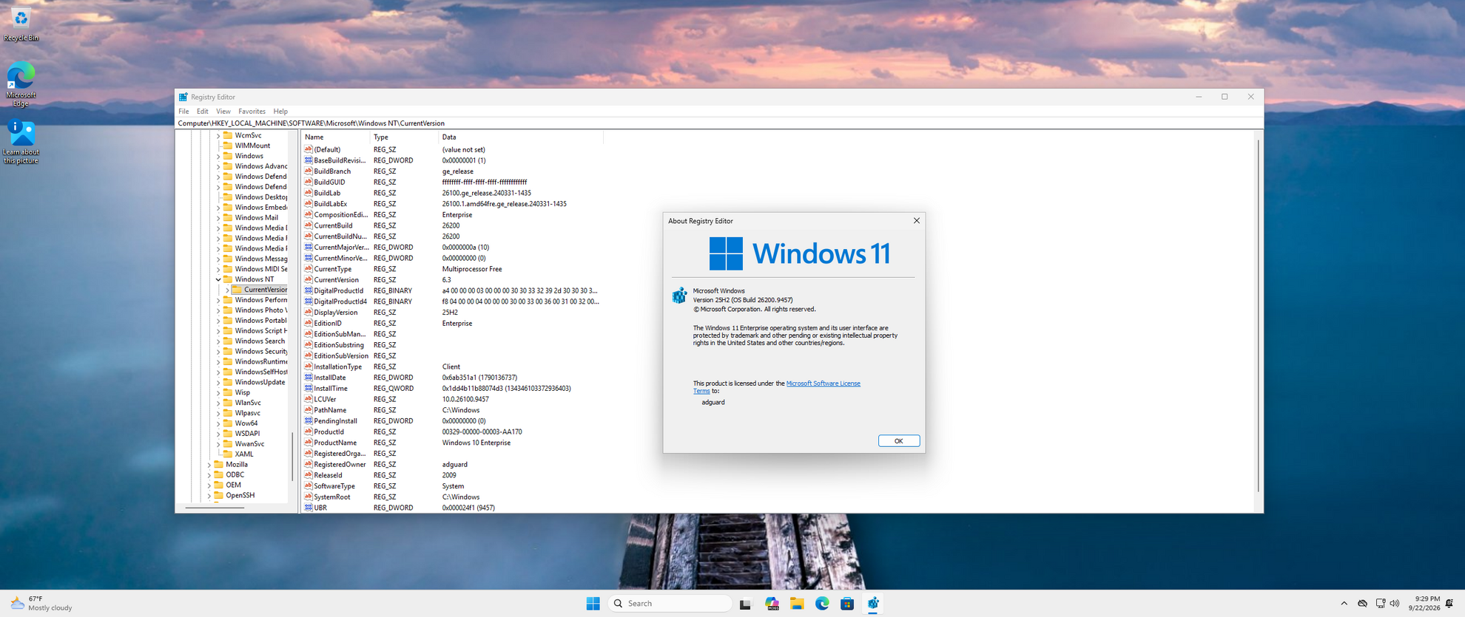Open the Windows Start menu
This screenshot has height=617, width=1465.
tap(593, 604)
